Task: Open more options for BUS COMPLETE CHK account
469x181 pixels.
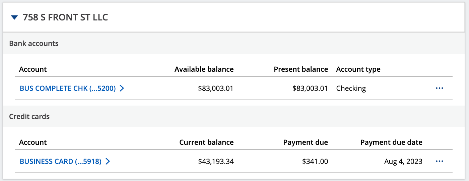Action: pyautogui.click(x=439, y=88)
